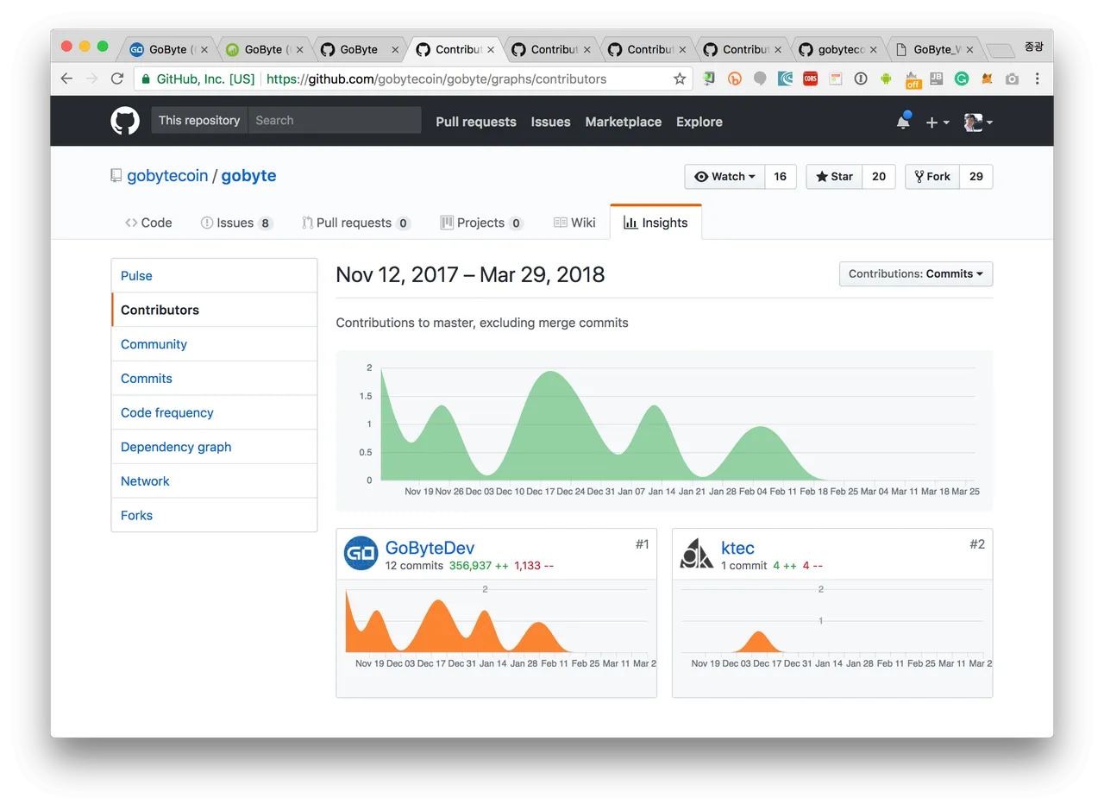Open the notifications bell
Viewport: 1104px width, 810px height.
coord(903,121)
